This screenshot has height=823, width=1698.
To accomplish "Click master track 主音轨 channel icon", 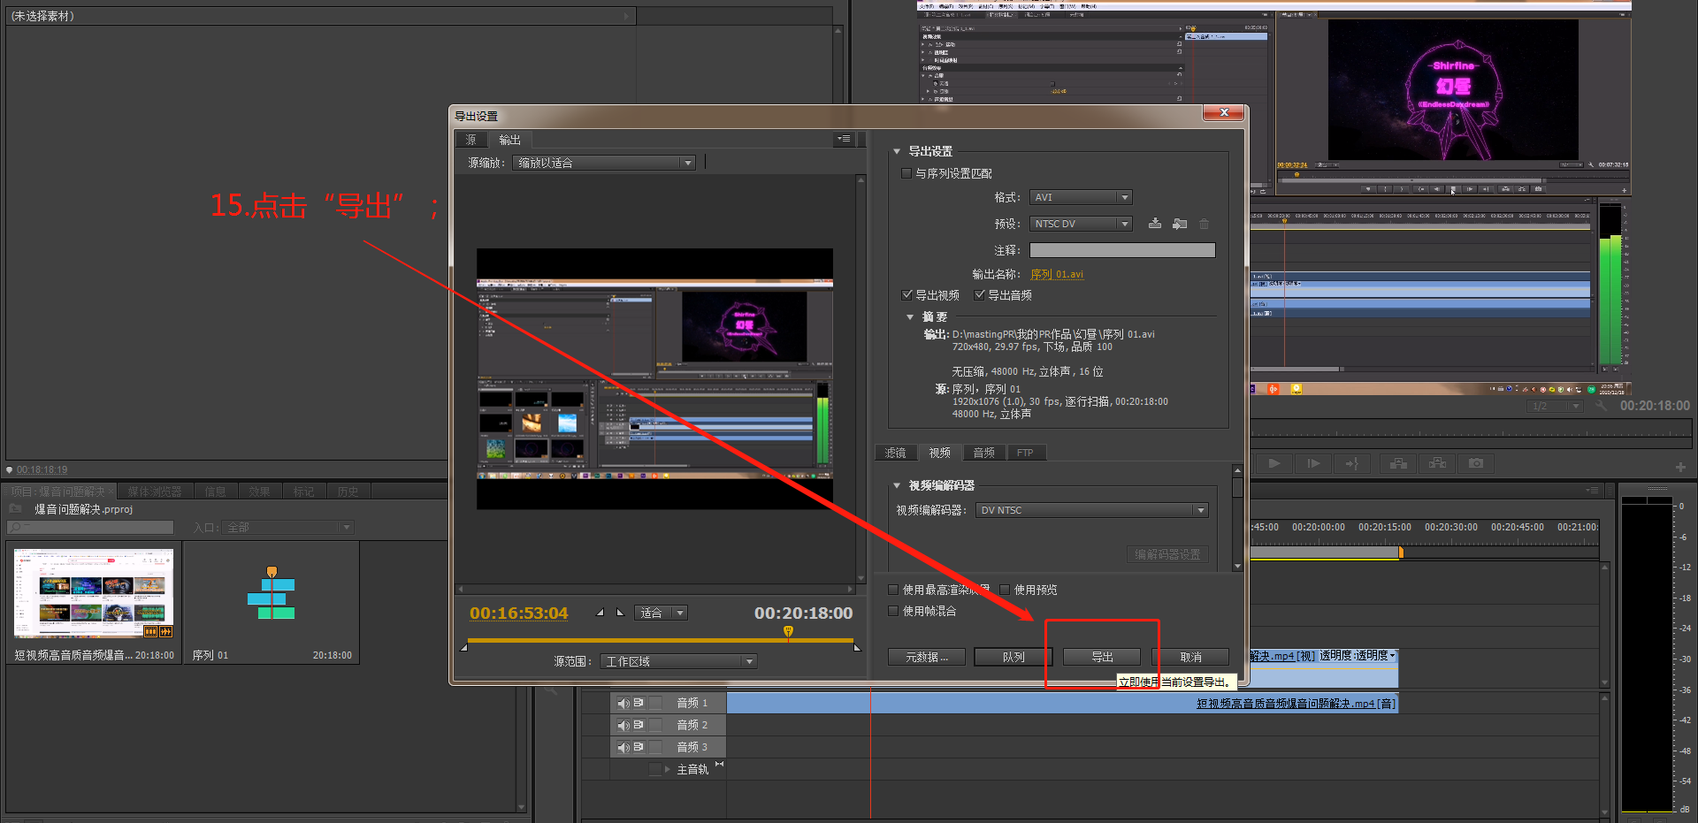I will (719, 764).
